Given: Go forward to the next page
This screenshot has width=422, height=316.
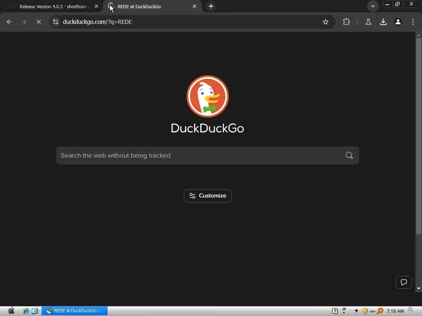Looking at the screenshot, I should pos(24,22).
